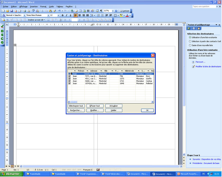Click the démarrer Start button
Screen dimensions: 222x177
coord(12,174)
